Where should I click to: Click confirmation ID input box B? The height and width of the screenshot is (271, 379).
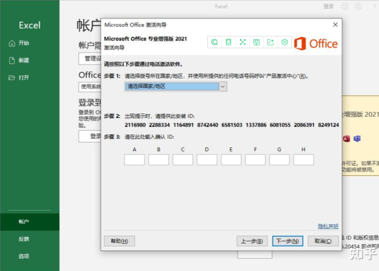click(159, 160)
